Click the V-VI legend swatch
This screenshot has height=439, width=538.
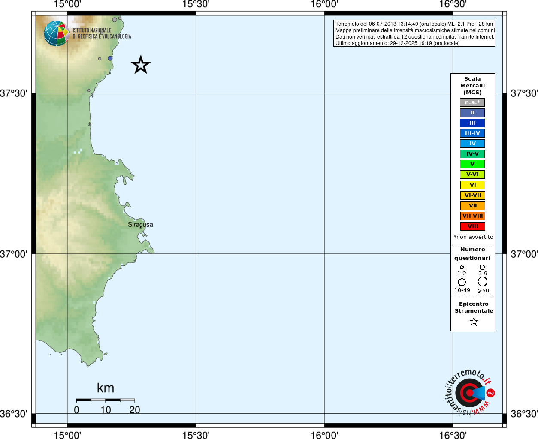click(x=472, y=174)
